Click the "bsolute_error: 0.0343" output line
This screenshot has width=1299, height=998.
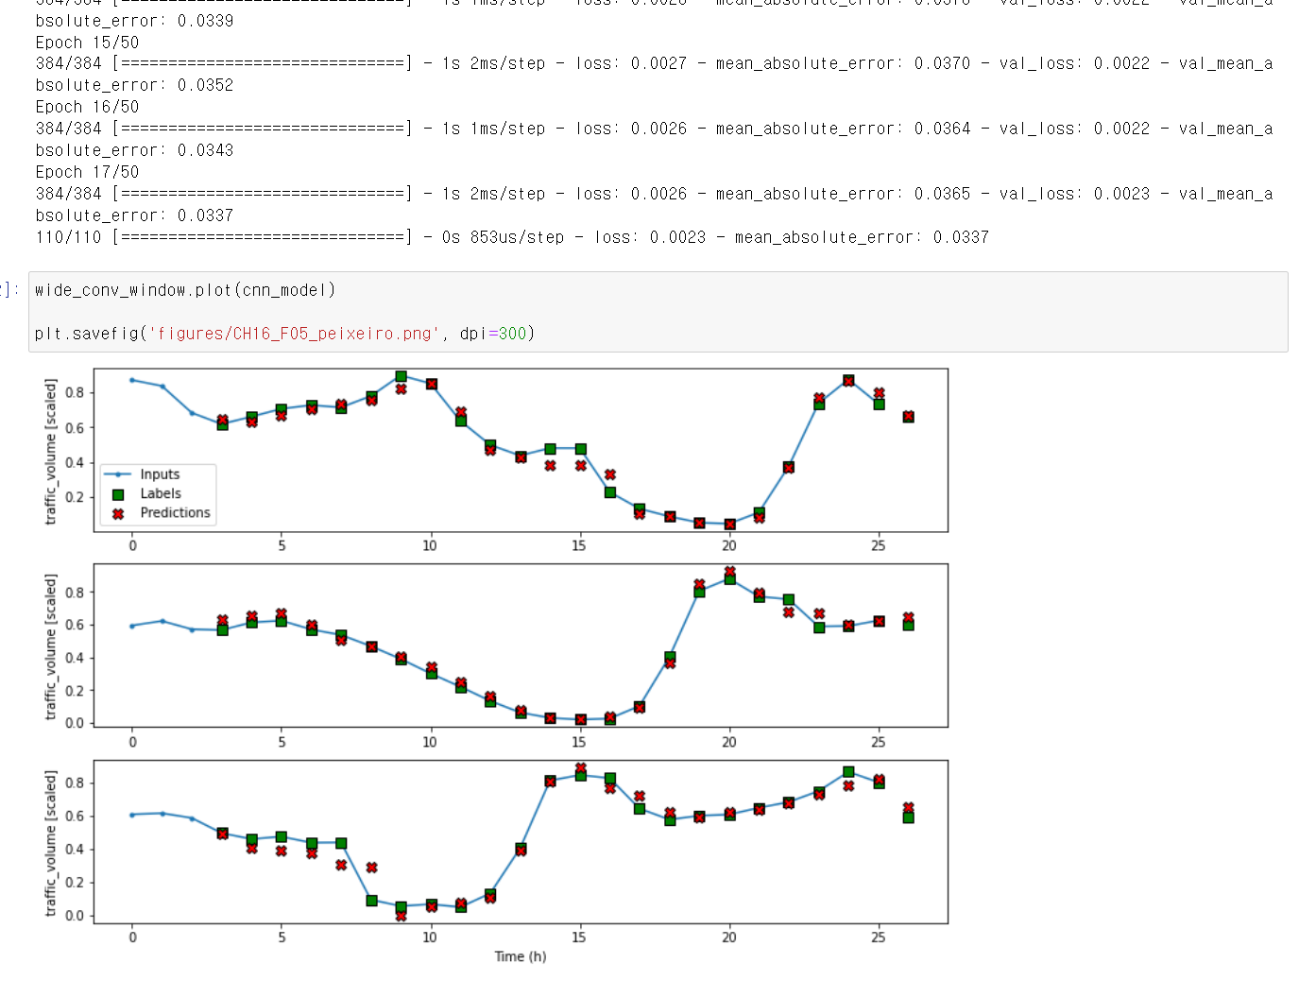[x=134, y=150]
